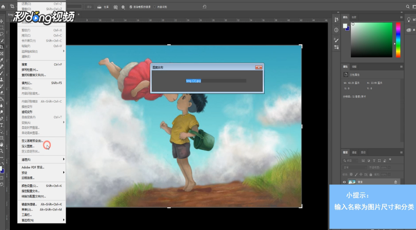Toggle layer filtering on/off switch
Screen dimensions: 416x230
pos(390,160)
